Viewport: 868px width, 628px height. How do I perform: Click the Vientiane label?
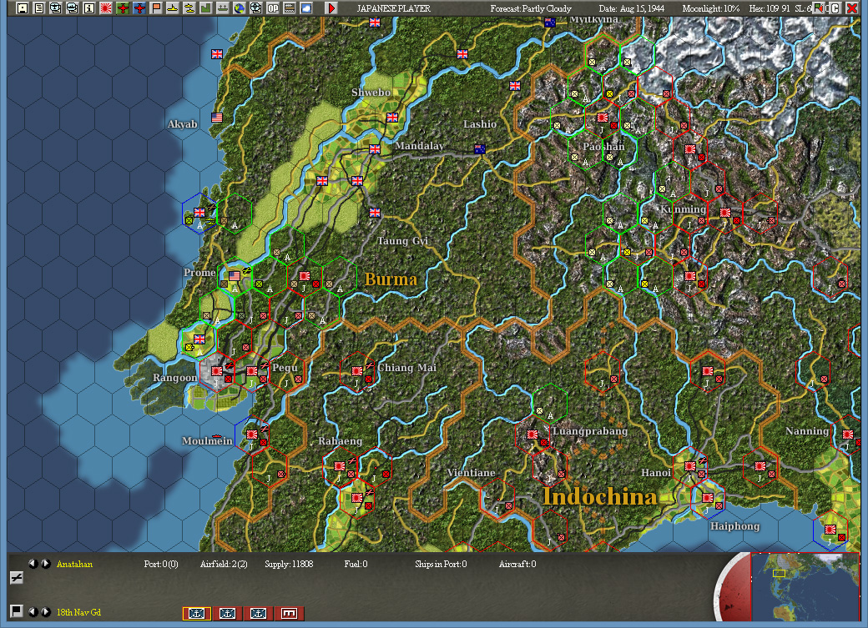coord(471,473)
